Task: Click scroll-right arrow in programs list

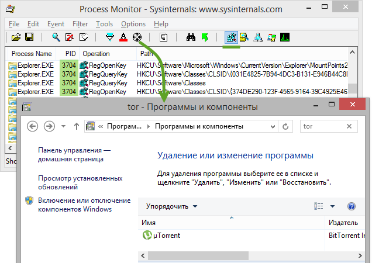Action: click(360, 255)
